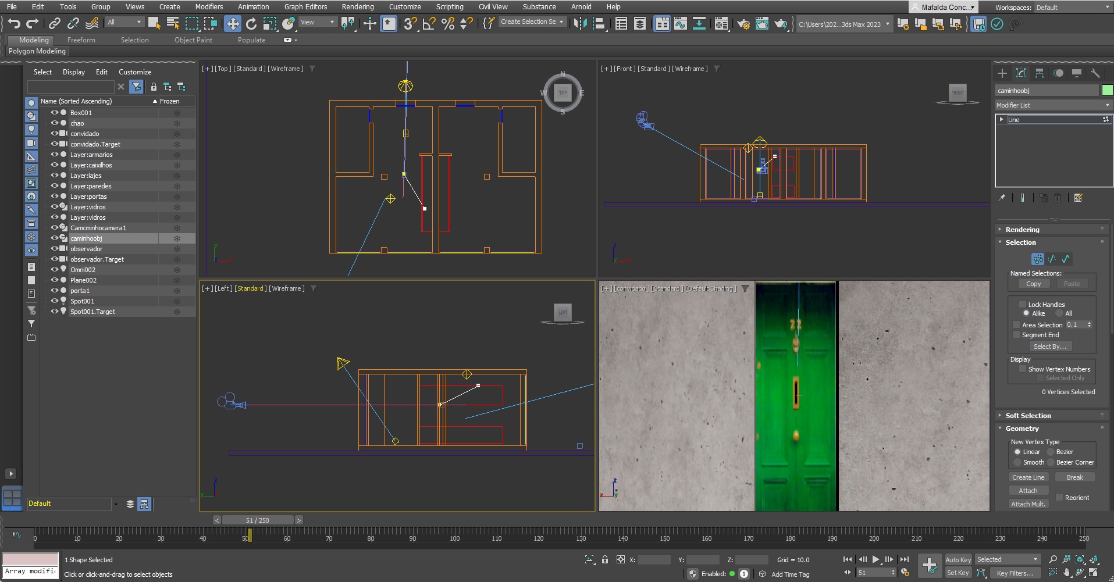Click the green object color swatch
This screenshot has width=1114, height=582.
[x=1107, y=90]
